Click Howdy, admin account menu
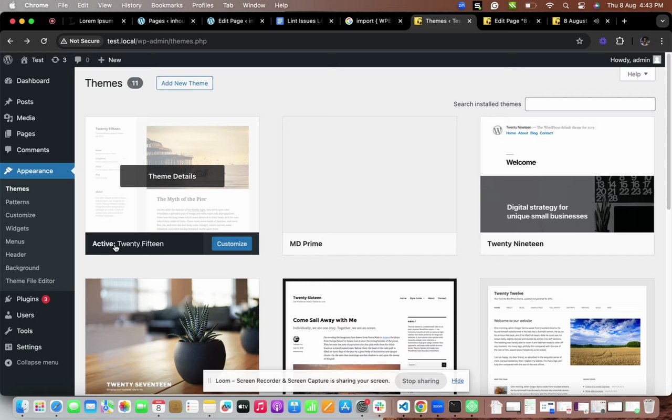Screen dimensions: 672x420 coord(636,60)
